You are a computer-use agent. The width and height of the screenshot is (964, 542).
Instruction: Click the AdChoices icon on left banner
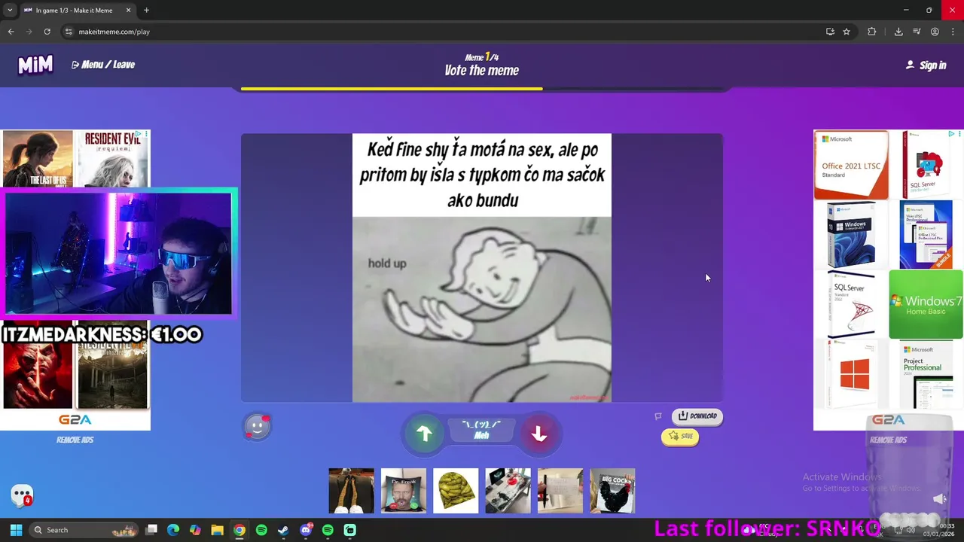pyautogui.click(x=139, y=134)
